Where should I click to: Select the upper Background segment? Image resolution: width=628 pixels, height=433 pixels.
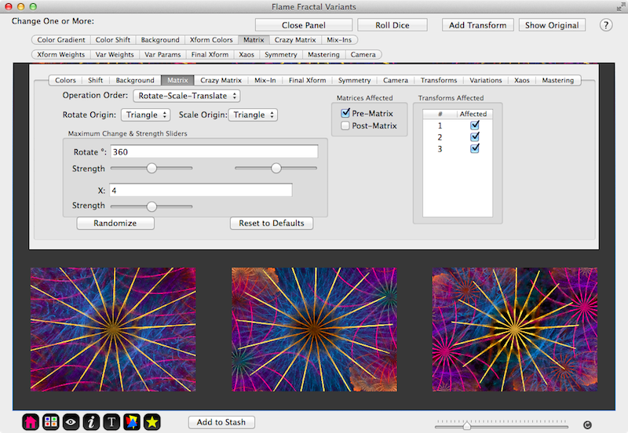click(x=160, y=40)
